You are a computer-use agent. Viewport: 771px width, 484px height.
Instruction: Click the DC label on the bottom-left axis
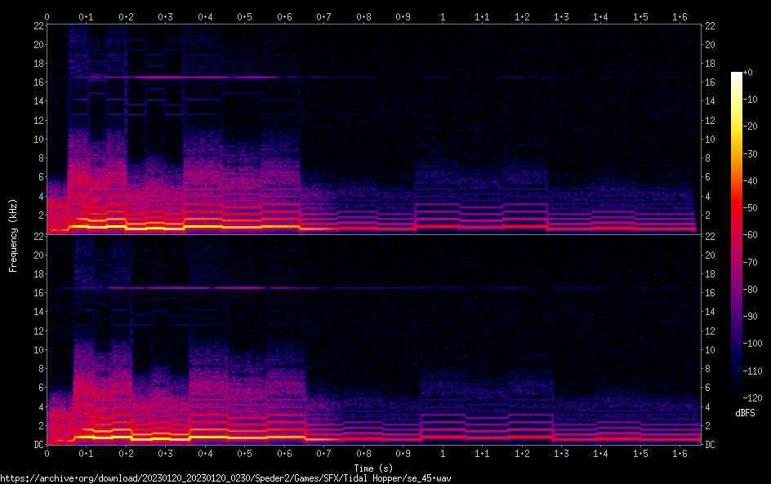[x=37, y=445]
